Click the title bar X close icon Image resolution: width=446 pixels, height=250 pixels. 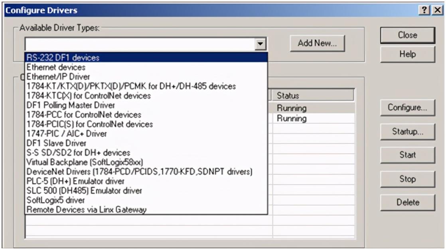click(438, 10)
